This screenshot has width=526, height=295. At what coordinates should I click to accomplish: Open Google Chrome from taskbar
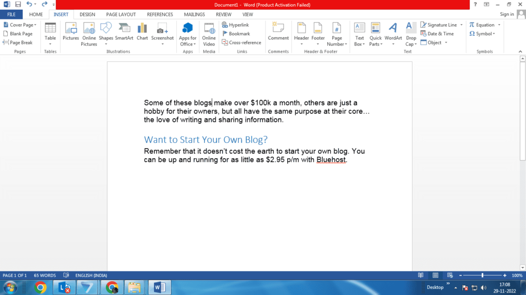click(x=40, y=288)
